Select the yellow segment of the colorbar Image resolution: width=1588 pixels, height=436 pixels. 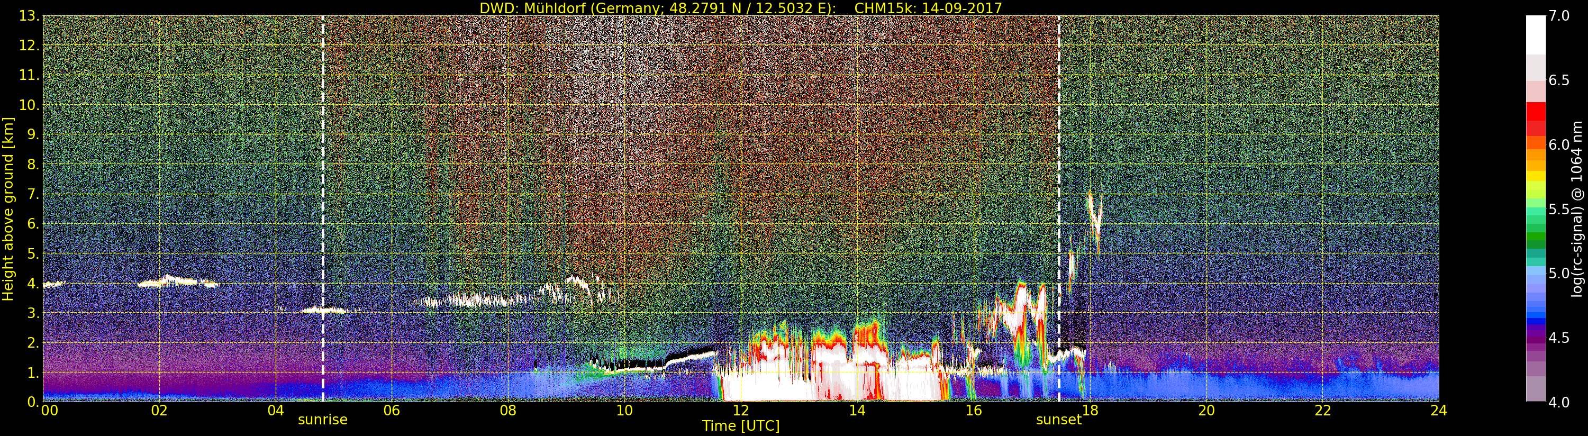[1536, 176]
